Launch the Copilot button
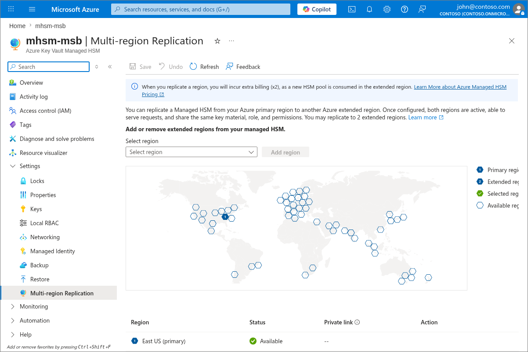This screenshot has width=528, height=352. coord(317,9)
